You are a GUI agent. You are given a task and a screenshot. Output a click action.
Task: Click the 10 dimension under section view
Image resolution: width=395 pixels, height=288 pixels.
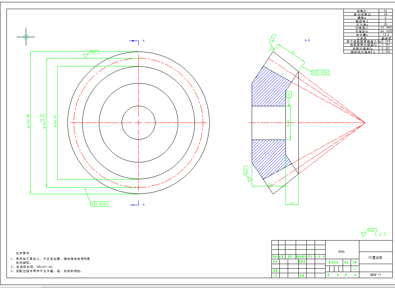click(x=292, y=203)
